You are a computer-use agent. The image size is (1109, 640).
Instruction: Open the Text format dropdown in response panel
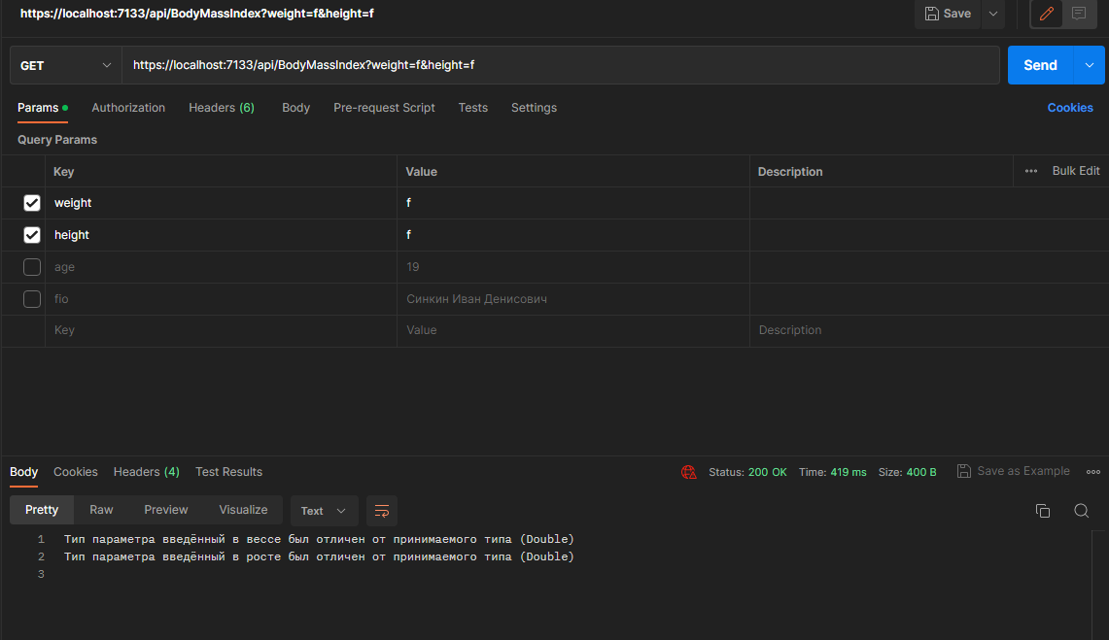324,510
